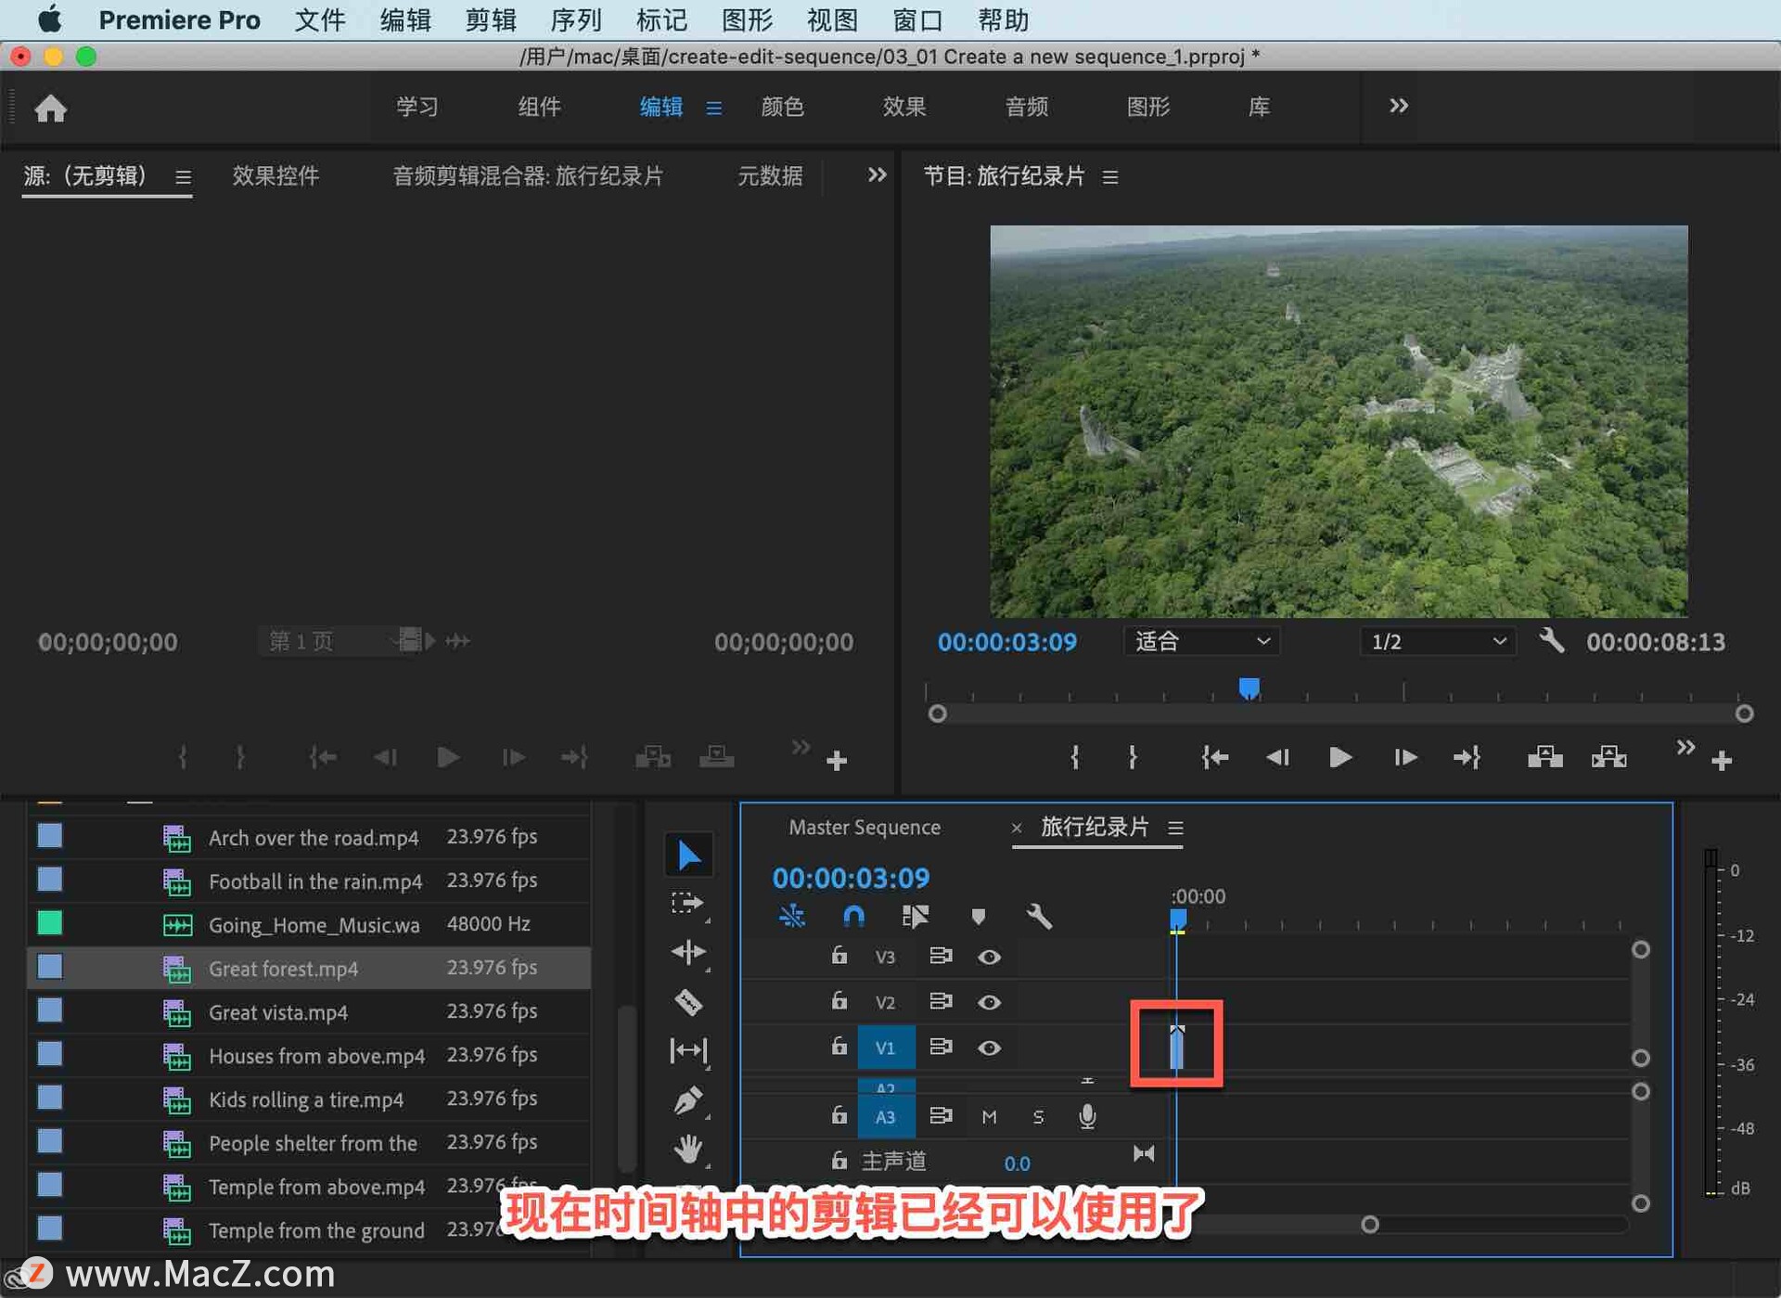The width and height of the screenshot is (1781, 1298).
Task: Switch to the Master Sequence tab
Action: [x=864, y=827]
